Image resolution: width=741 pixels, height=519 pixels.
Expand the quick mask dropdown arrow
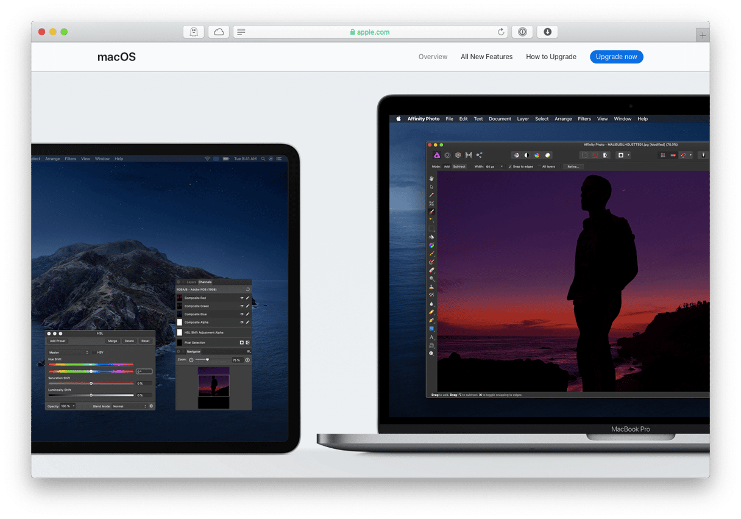click(x=628, y=156)
